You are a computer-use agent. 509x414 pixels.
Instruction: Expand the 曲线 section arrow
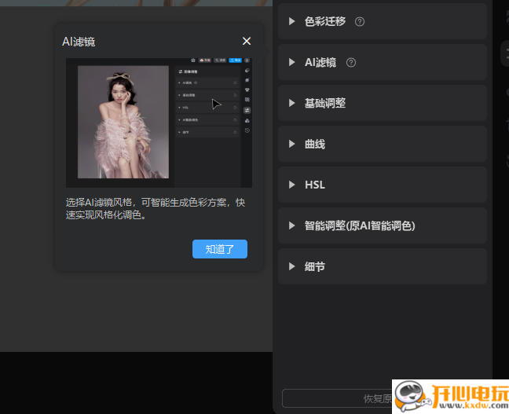292,144
